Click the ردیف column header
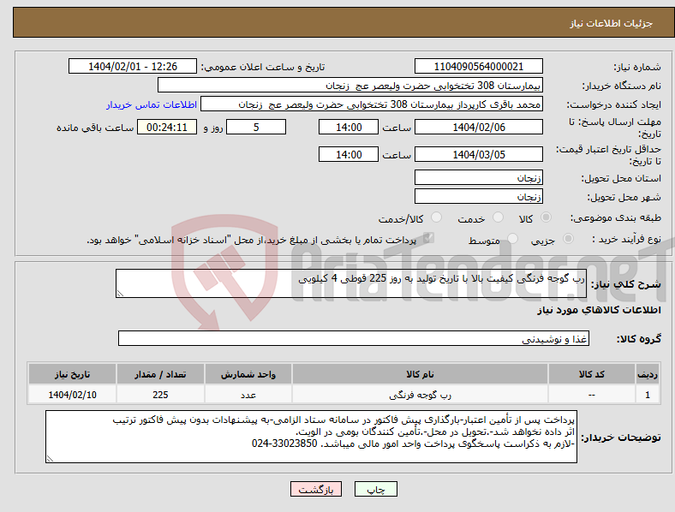675x512 pixels. click(x=648, y=374)
